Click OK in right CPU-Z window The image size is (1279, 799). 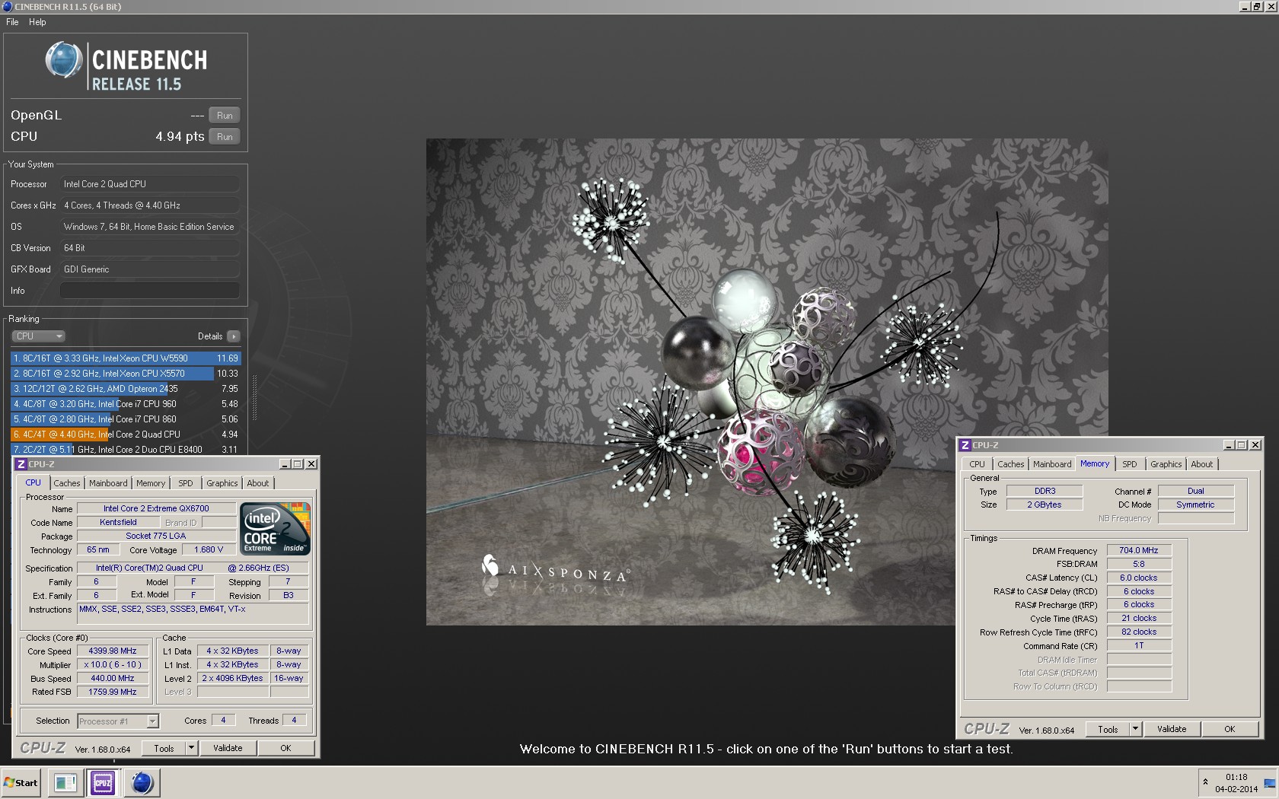point(1230,730)
